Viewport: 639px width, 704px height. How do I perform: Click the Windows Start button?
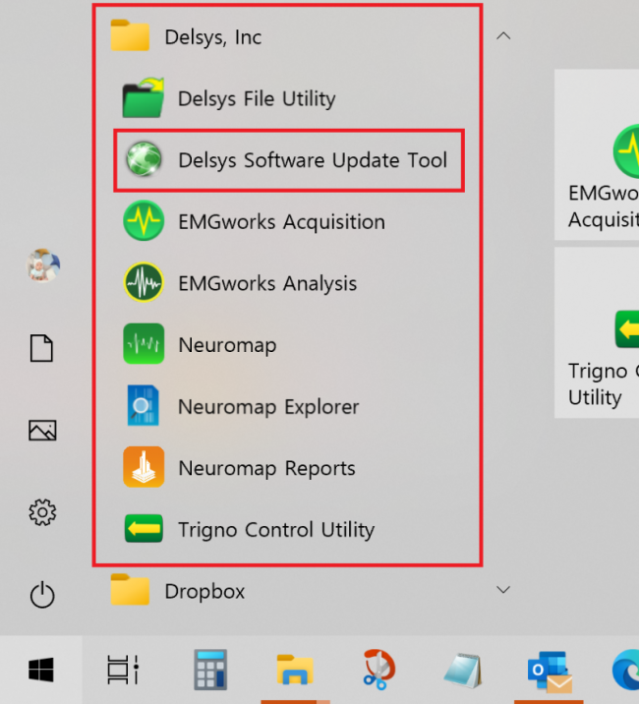click(41, 670)
